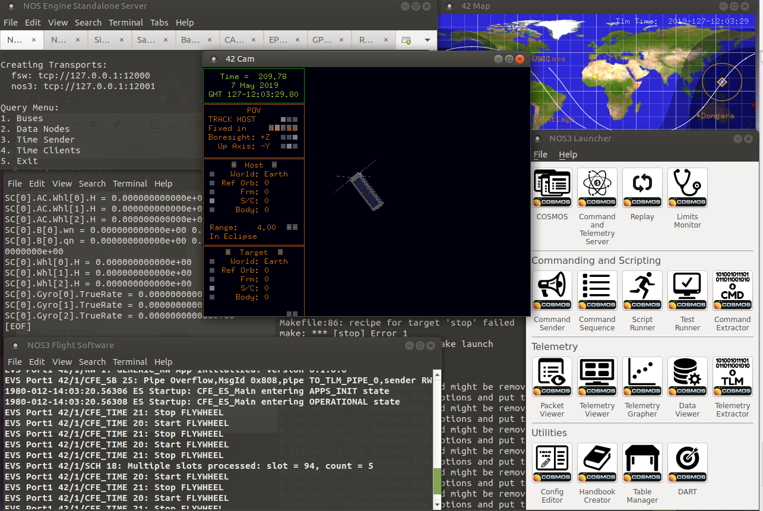Close the 'Ba...' terminal tab

click(x=209, y=40)
